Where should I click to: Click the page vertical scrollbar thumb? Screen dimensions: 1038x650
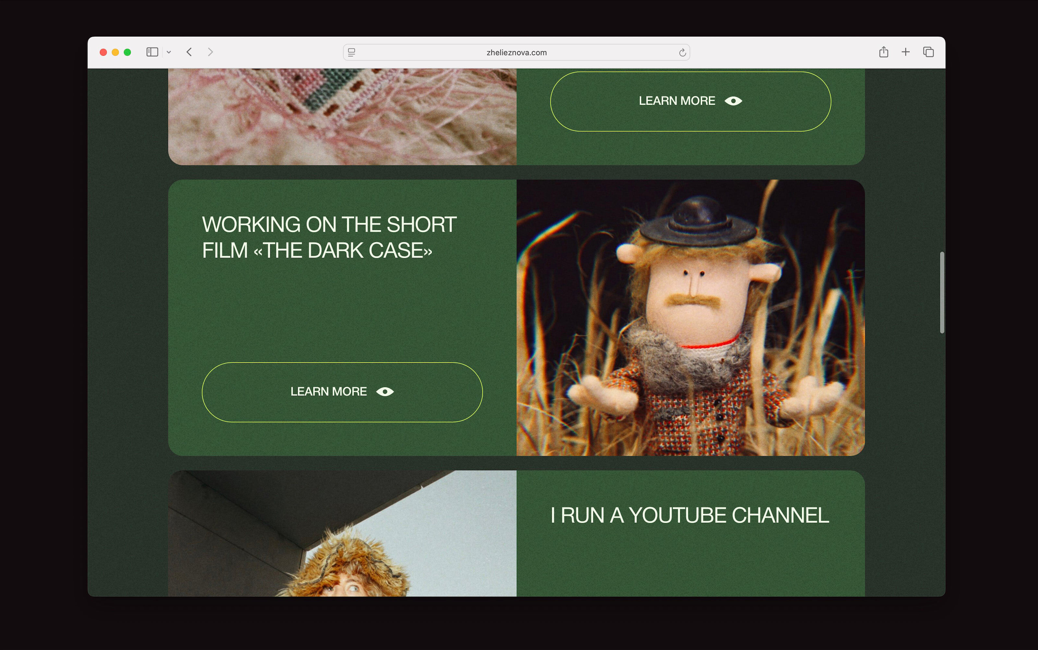tap(942, 292)
